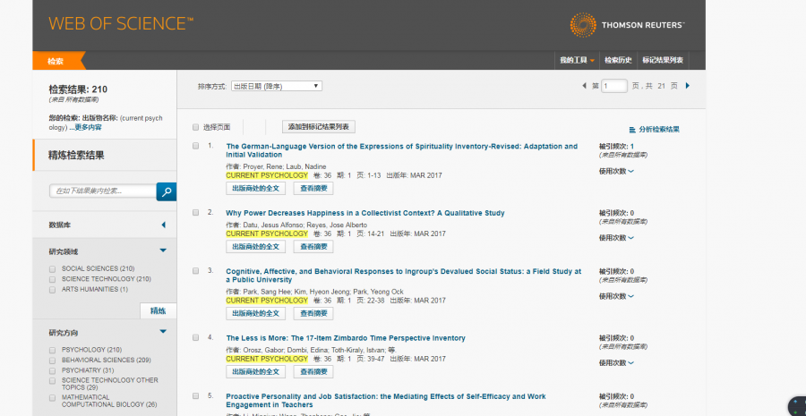Tick the select page checkbox
The image size is (806, 416).
point(195,127)
